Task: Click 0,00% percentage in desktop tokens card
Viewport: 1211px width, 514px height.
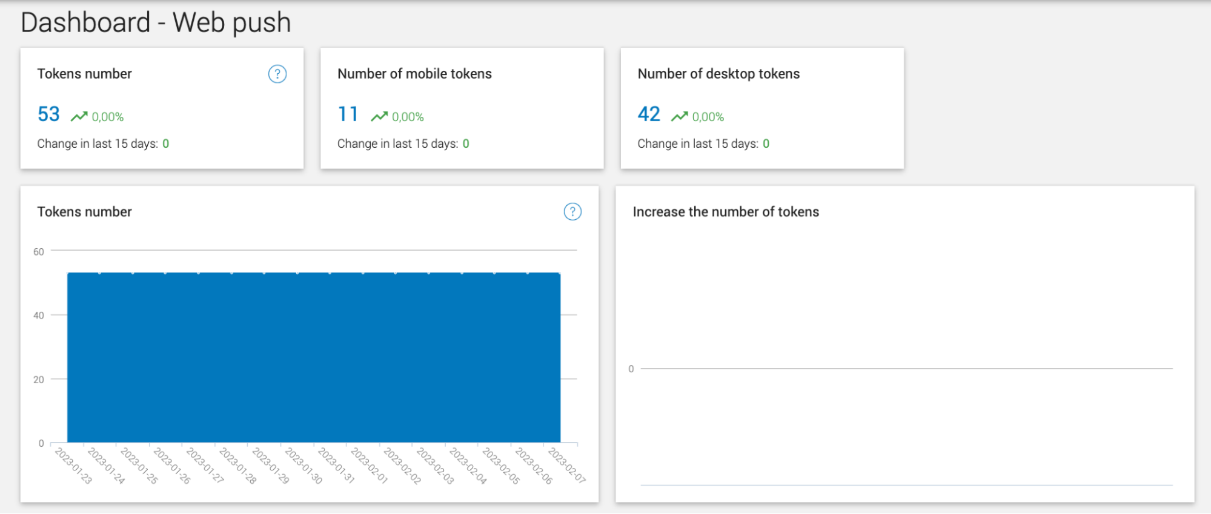Action: point(708,117)
